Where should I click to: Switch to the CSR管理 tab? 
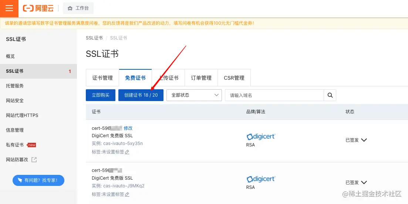[234, 78]
